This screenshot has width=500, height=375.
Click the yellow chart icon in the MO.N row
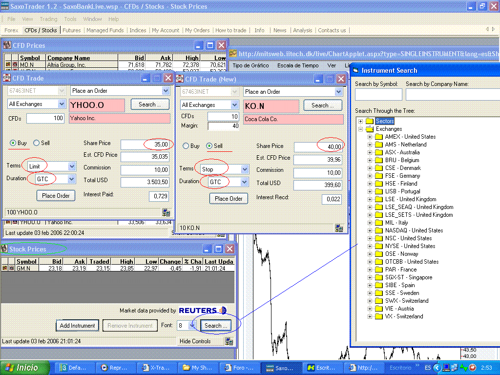click(x=8, y=64)
